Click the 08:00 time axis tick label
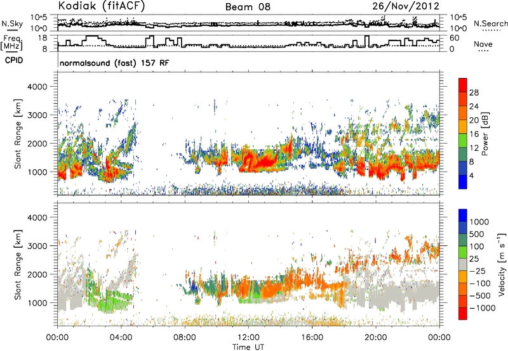 (x=185, y=338)
